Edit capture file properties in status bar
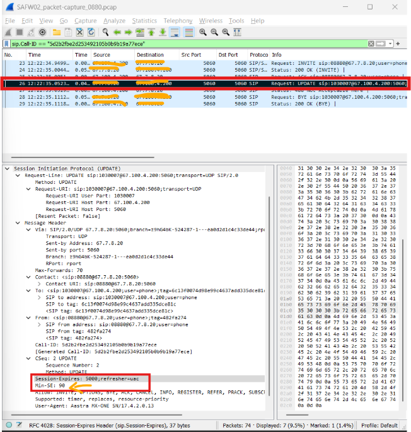Viewport: 411px width, 432px height. pos(20,425)
